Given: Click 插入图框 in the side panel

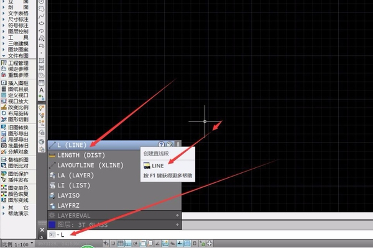Looking at the screenshot, I should (x=18, y=83).
